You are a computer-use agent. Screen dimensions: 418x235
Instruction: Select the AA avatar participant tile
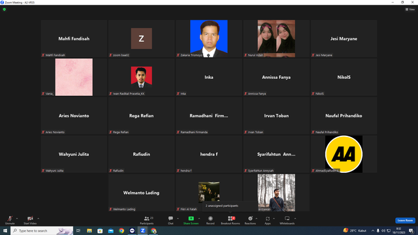[x=344, y=154]
